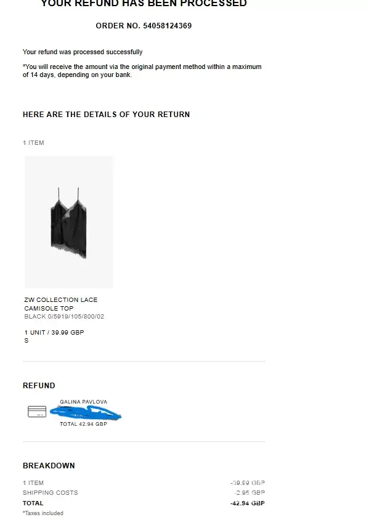Click the -2.95 GBP shipping amount
Screen dimensions: 369x517
249,492
